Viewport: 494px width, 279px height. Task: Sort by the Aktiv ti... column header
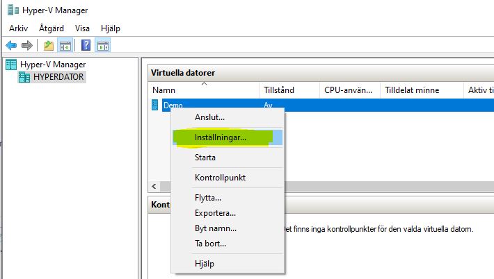tap(479, 90)
